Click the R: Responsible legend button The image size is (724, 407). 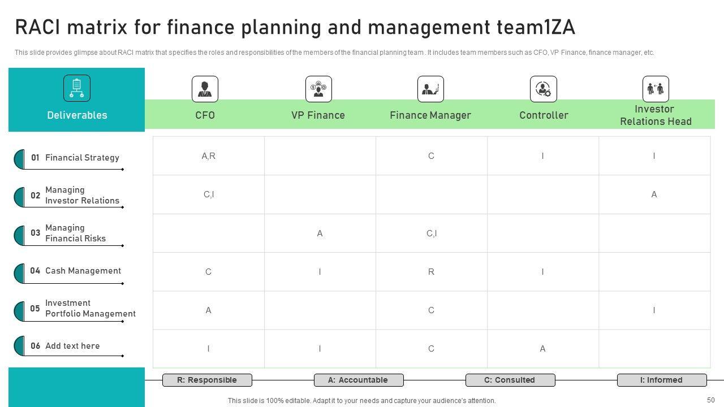pos(207,380)
